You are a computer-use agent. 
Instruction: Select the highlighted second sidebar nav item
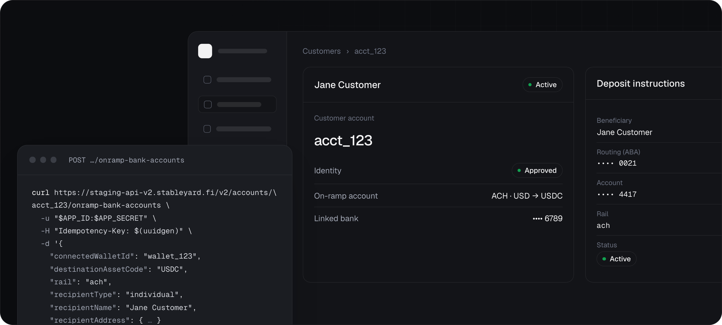237,104
